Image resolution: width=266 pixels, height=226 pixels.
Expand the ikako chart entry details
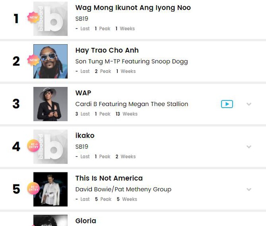[x=249, y=147]
